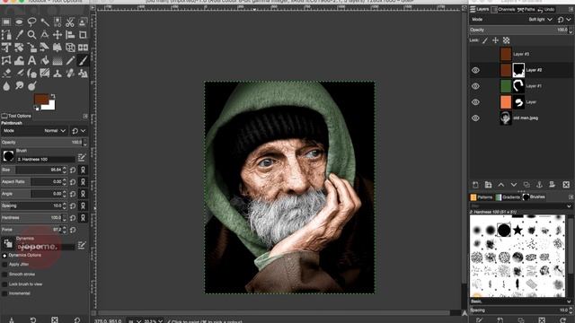This screenshot has height=323, width=575.
Task: Enable Lock brush to view
Action: [4, 284]
